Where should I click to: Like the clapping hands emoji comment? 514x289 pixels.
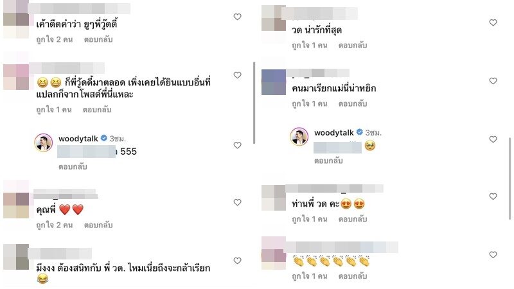pos(493,254)
